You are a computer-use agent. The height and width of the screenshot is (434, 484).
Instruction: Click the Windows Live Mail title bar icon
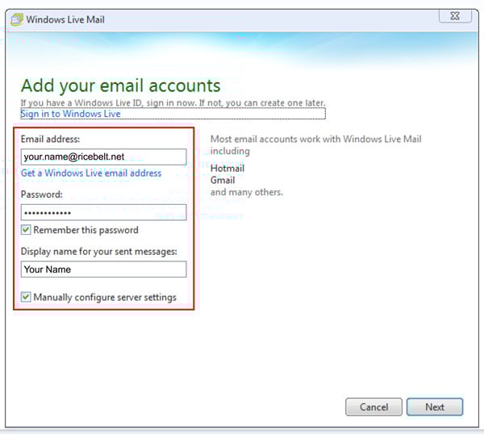(x=16, y=19)
